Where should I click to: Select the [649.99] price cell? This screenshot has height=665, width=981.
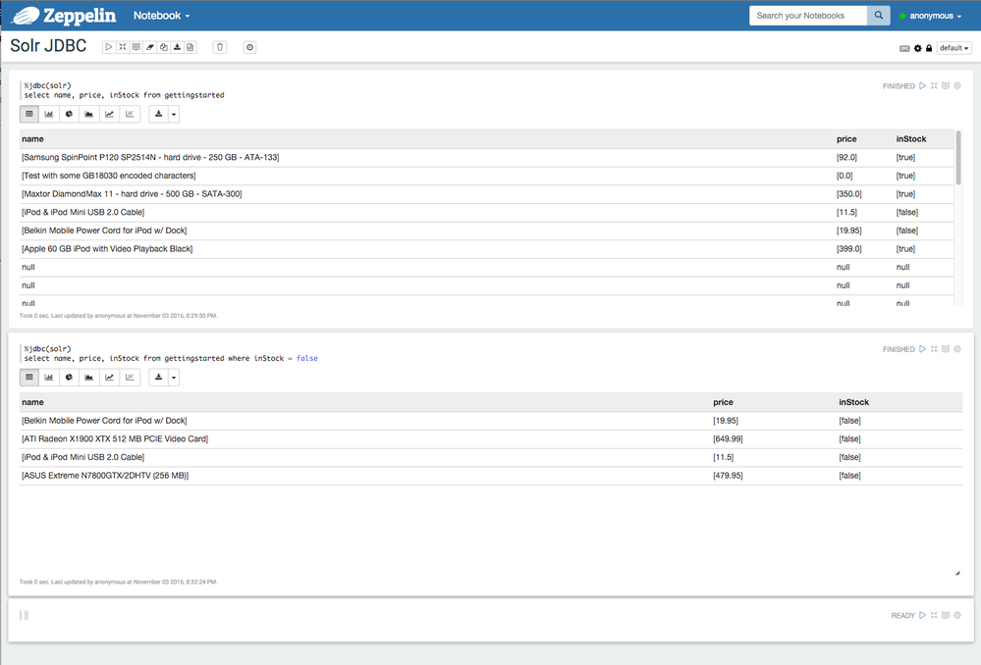[x=728, y=438]
